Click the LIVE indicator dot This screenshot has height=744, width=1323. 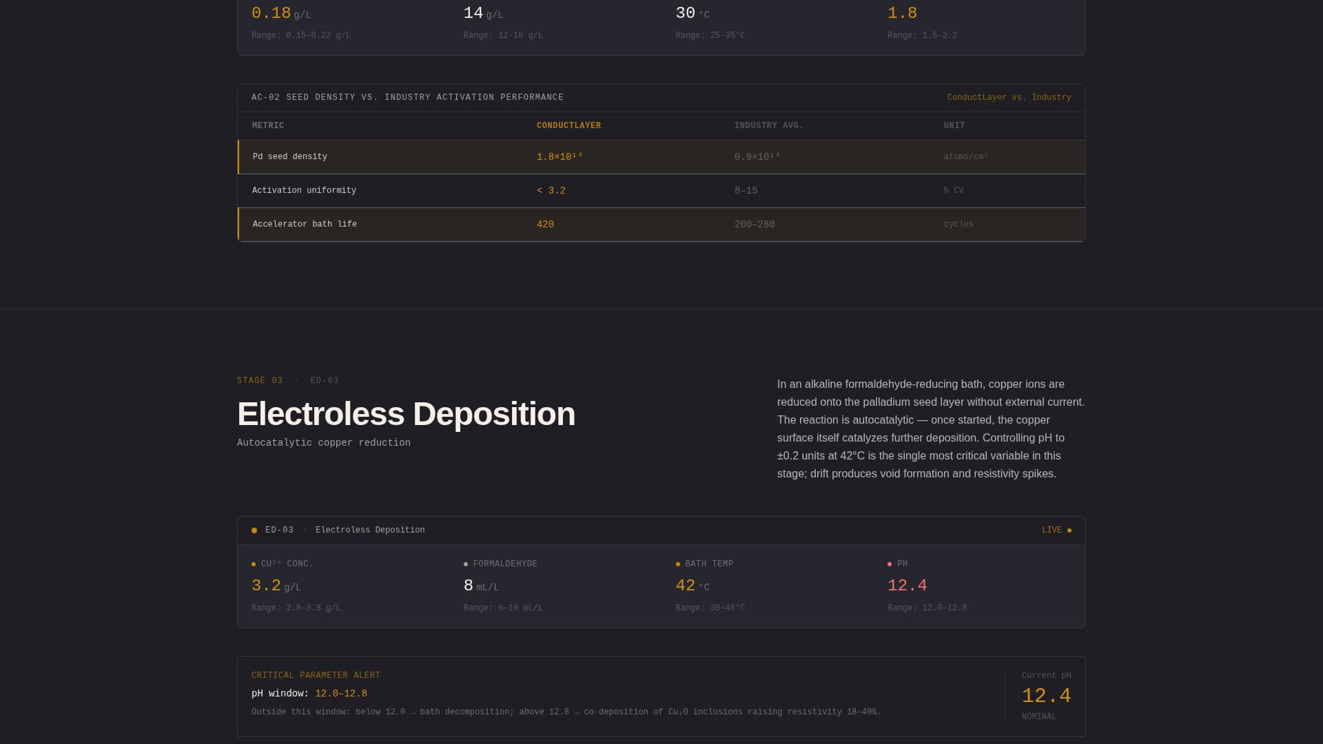click(x=1069, y=530)
